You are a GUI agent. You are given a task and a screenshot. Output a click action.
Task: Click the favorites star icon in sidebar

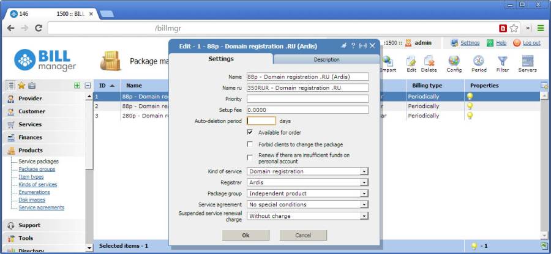click(22, 85)
